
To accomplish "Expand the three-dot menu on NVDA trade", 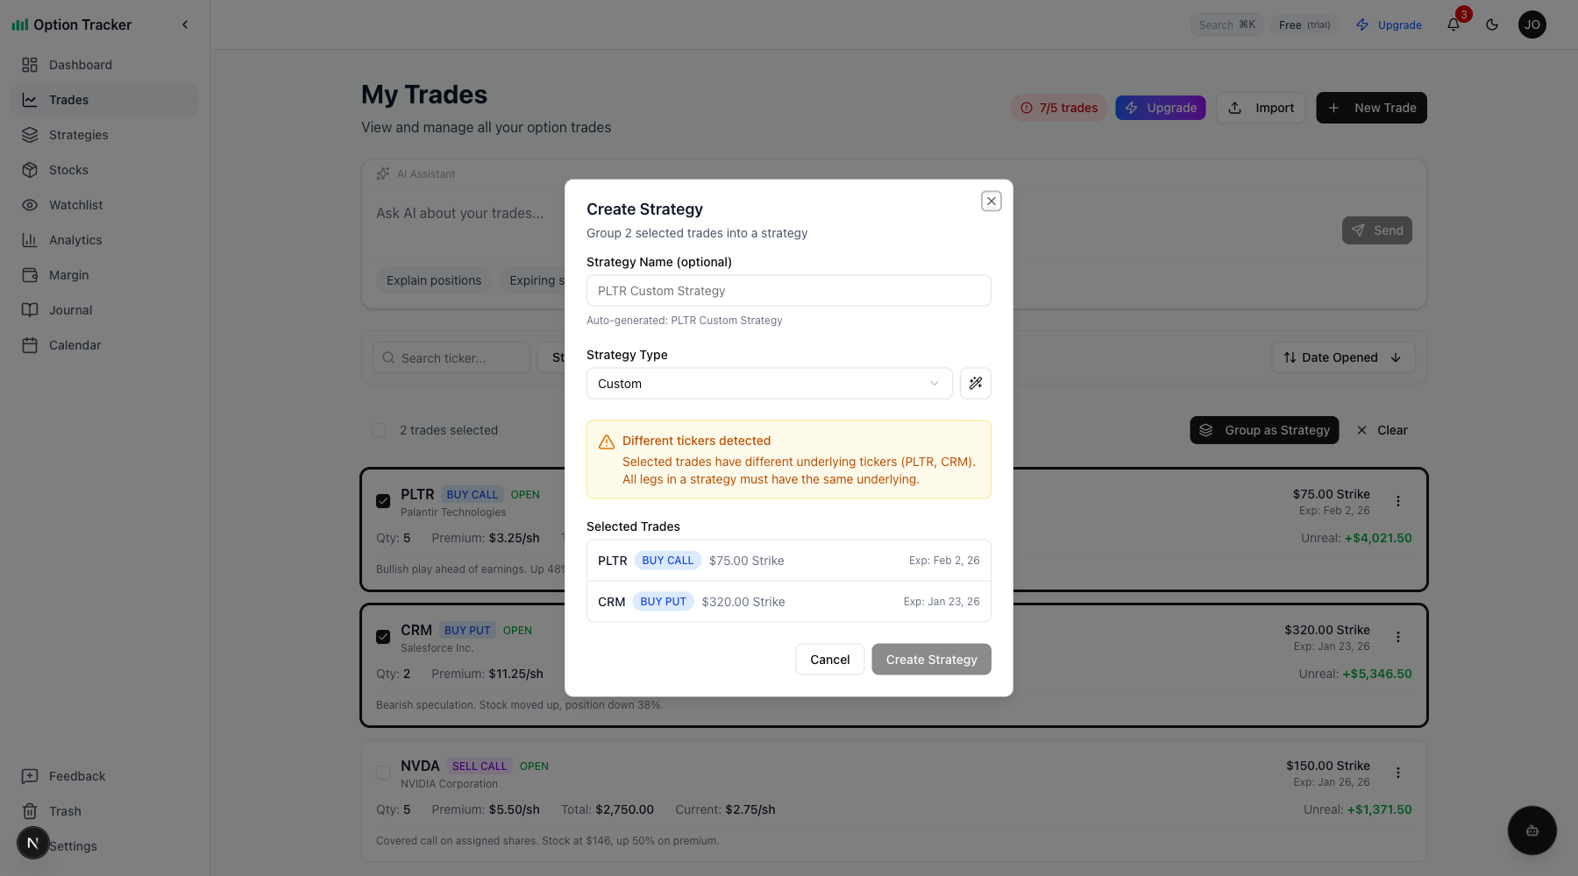I will [1399, 773].
